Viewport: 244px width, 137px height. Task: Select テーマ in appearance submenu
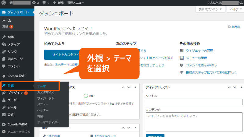pyautogui.click(x=41, y=86)
